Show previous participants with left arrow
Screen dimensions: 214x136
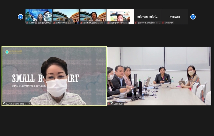tap(20, 17)
